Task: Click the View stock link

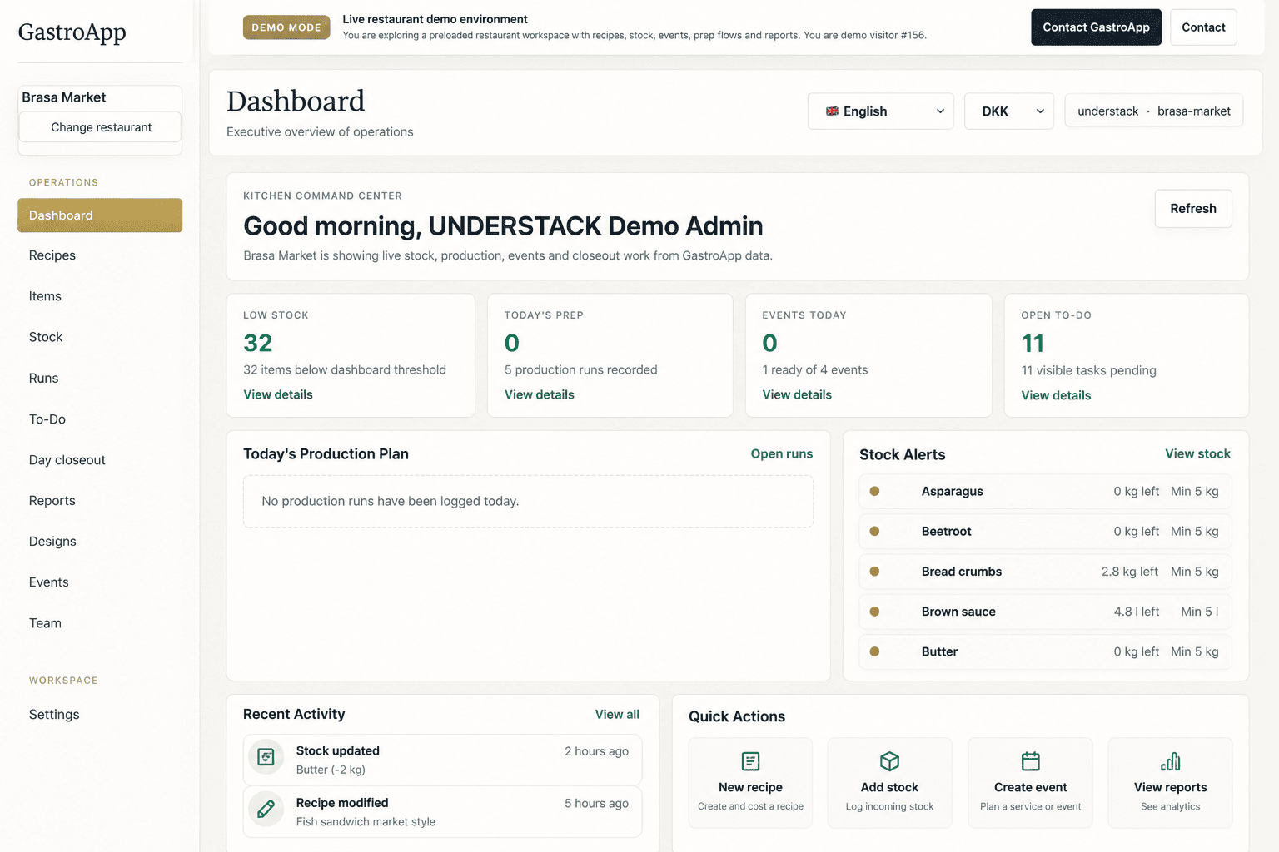Action: pyautogui.click(x=1197, y=453)
